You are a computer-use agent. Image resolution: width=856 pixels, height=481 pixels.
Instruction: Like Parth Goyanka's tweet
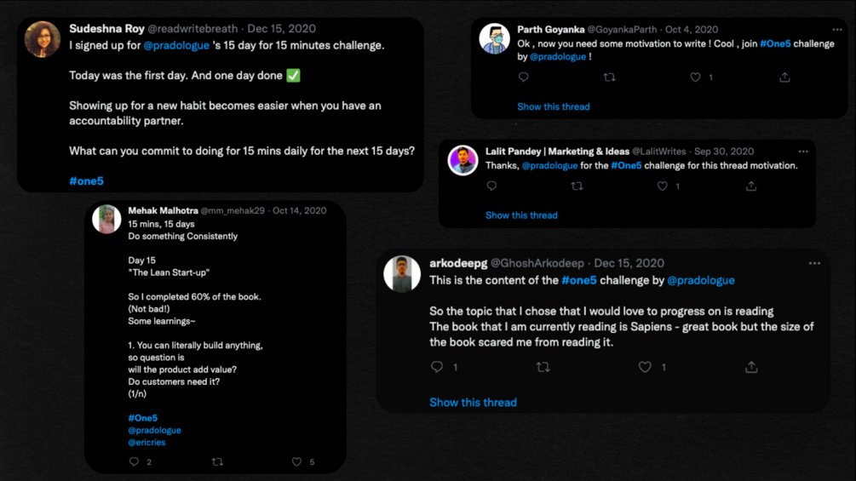(x=695, y=77)
